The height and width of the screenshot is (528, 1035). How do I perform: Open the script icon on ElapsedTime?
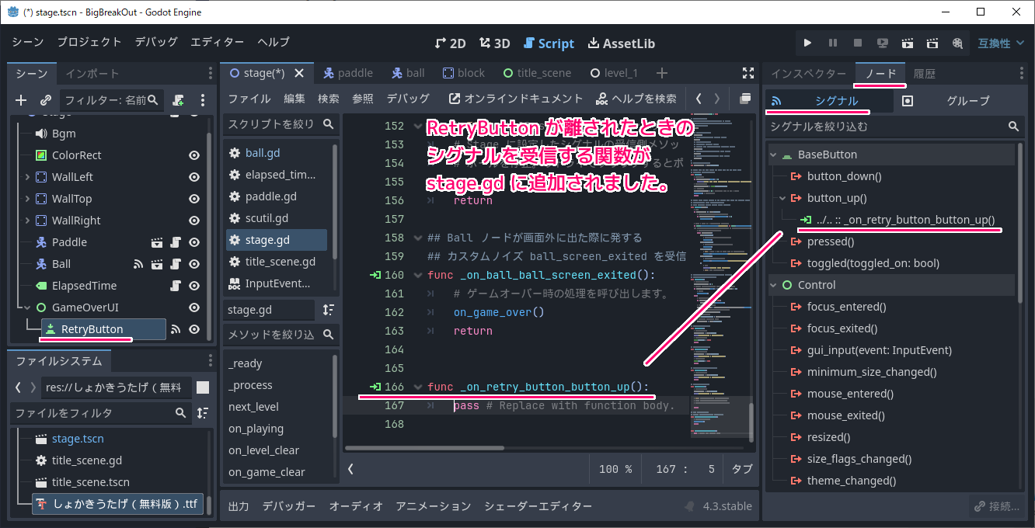click(176, 286)
